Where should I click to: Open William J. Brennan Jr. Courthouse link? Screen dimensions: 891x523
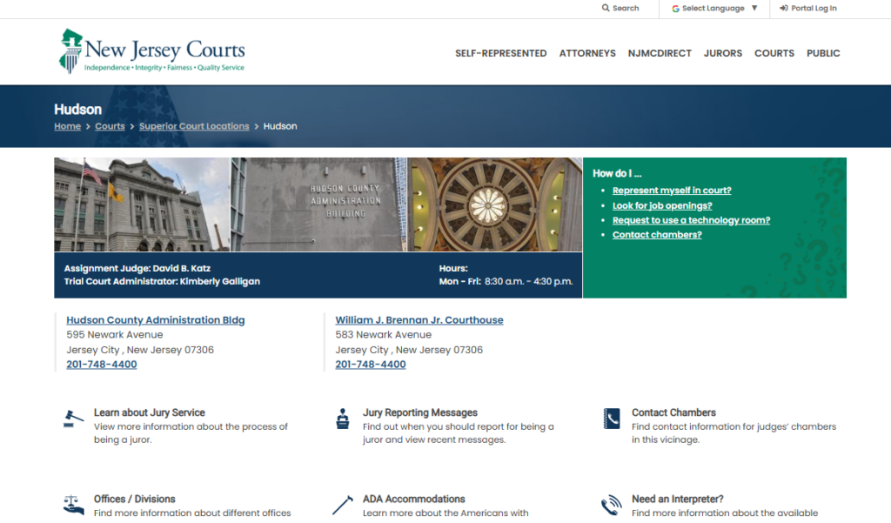[x=419, y=320]
